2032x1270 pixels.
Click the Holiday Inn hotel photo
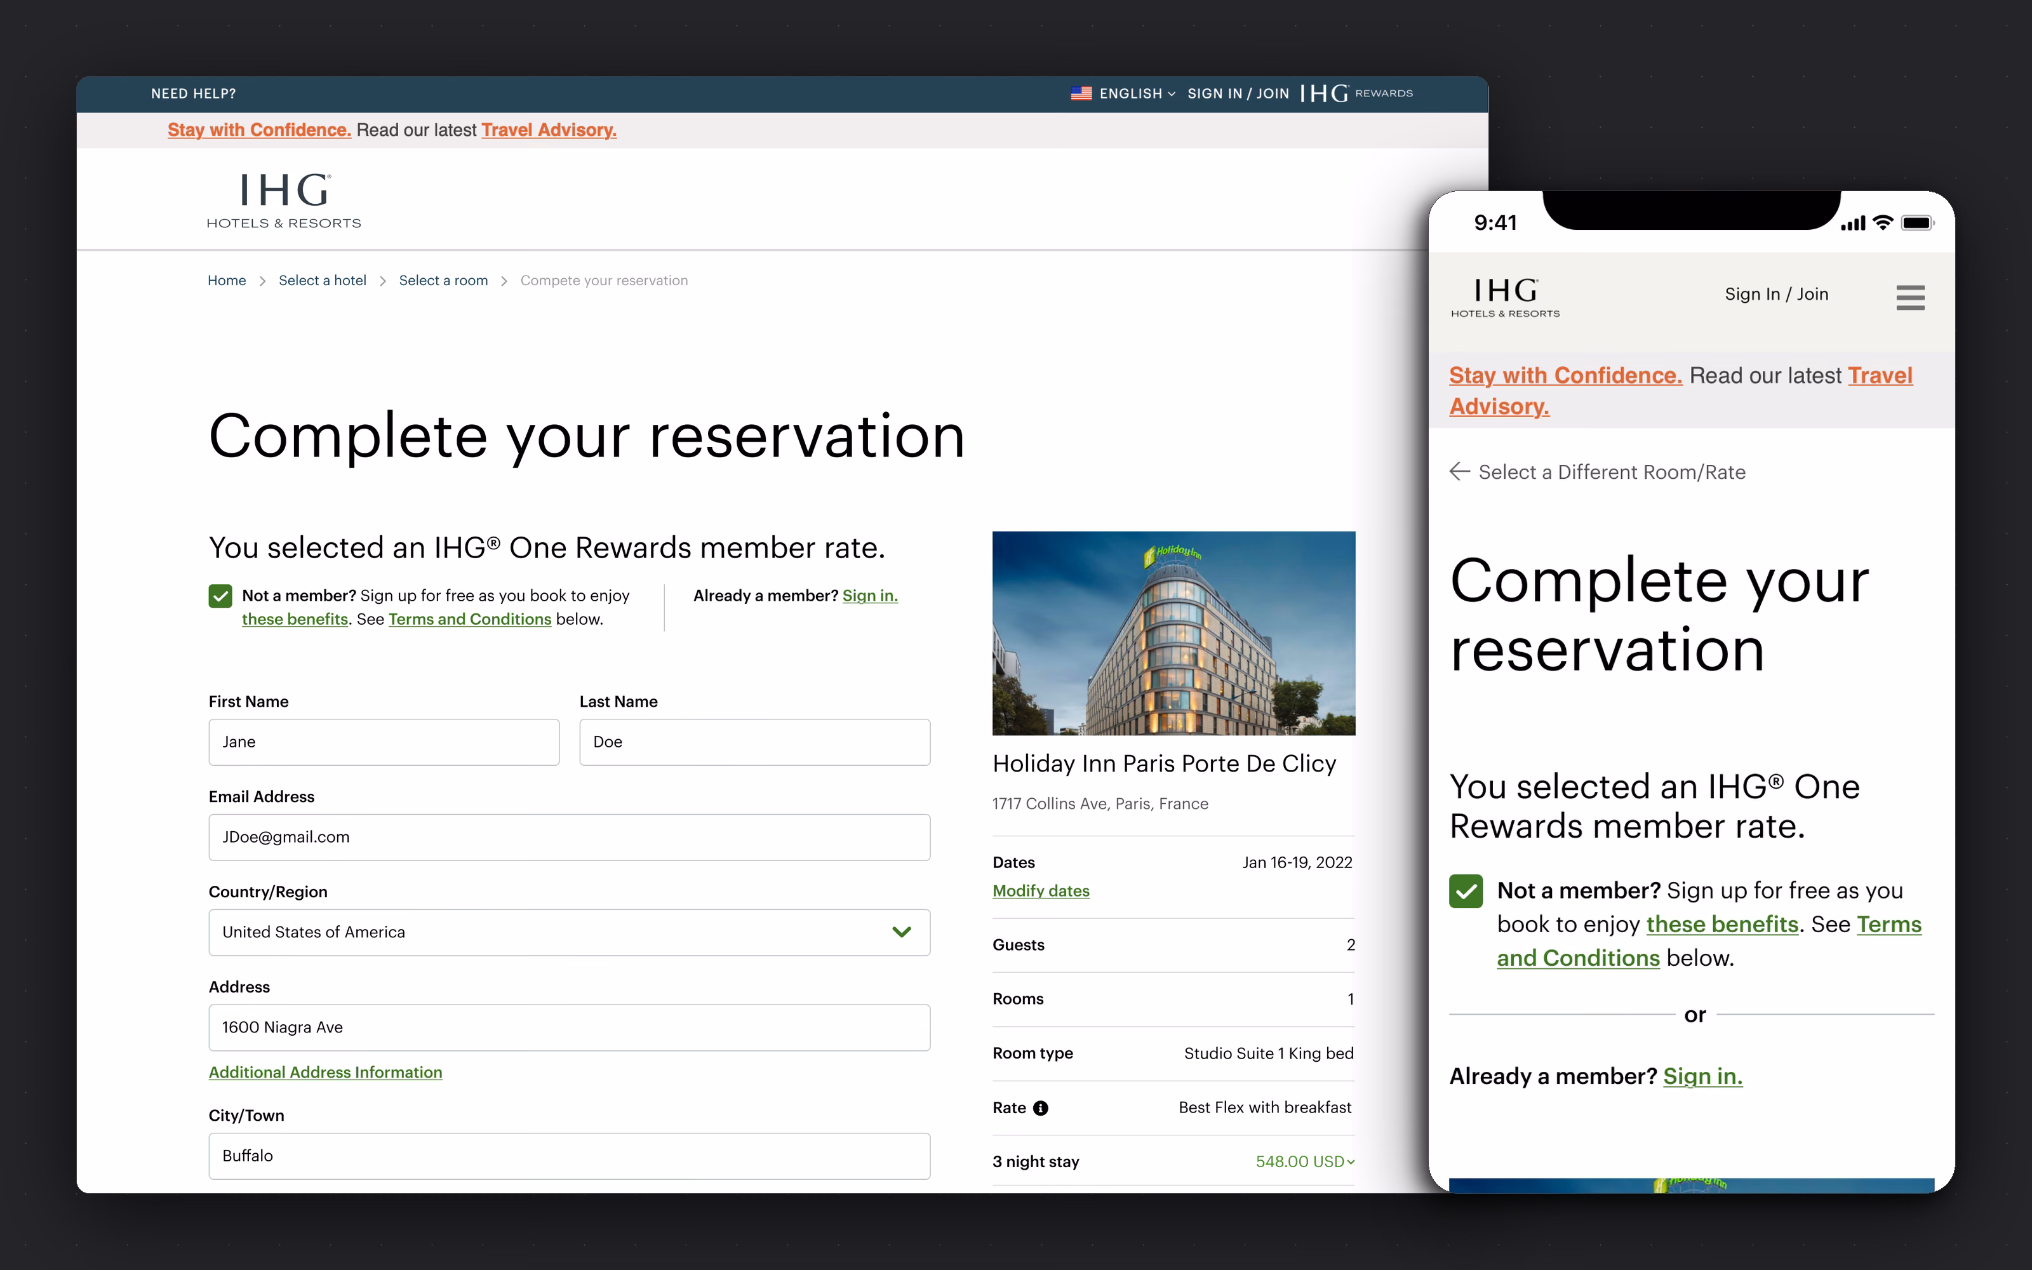pos(1173,633)
